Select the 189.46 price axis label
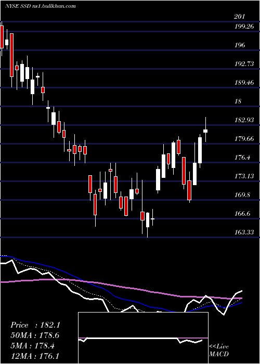This screenshot has width=260, height=364. (x=244, y=82)
